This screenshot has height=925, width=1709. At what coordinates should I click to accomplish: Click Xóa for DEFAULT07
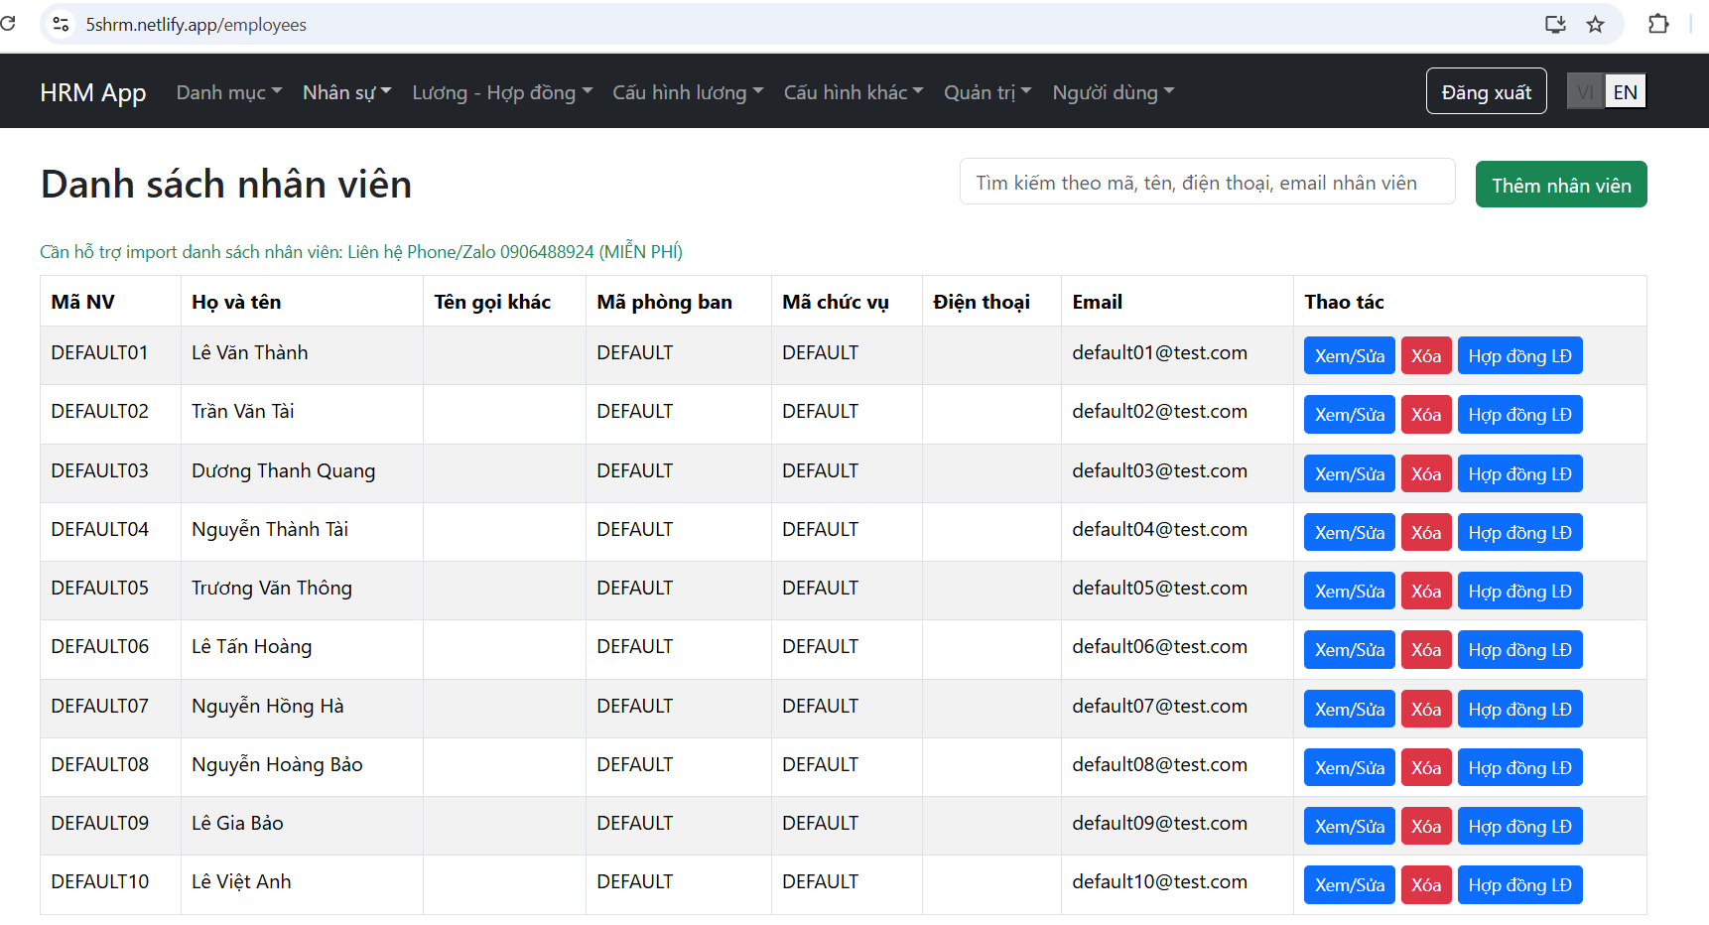(x=1426, y=709)
